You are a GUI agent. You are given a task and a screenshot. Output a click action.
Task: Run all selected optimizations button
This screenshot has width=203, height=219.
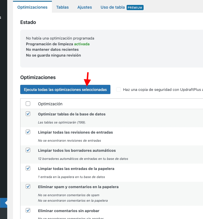[65, 90]
